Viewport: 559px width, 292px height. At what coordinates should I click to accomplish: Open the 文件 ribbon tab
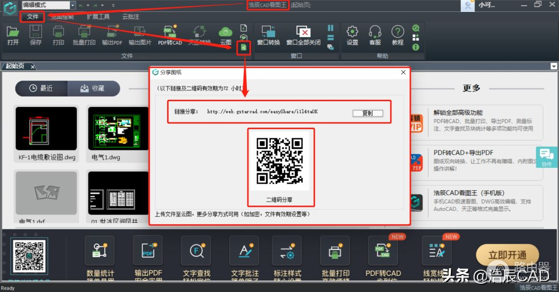pos(33,17)
